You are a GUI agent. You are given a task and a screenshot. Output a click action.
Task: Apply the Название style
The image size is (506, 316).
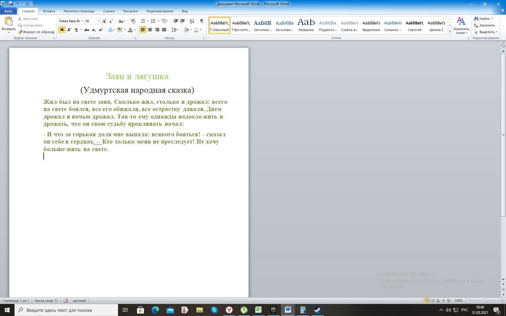click(306, 25)
